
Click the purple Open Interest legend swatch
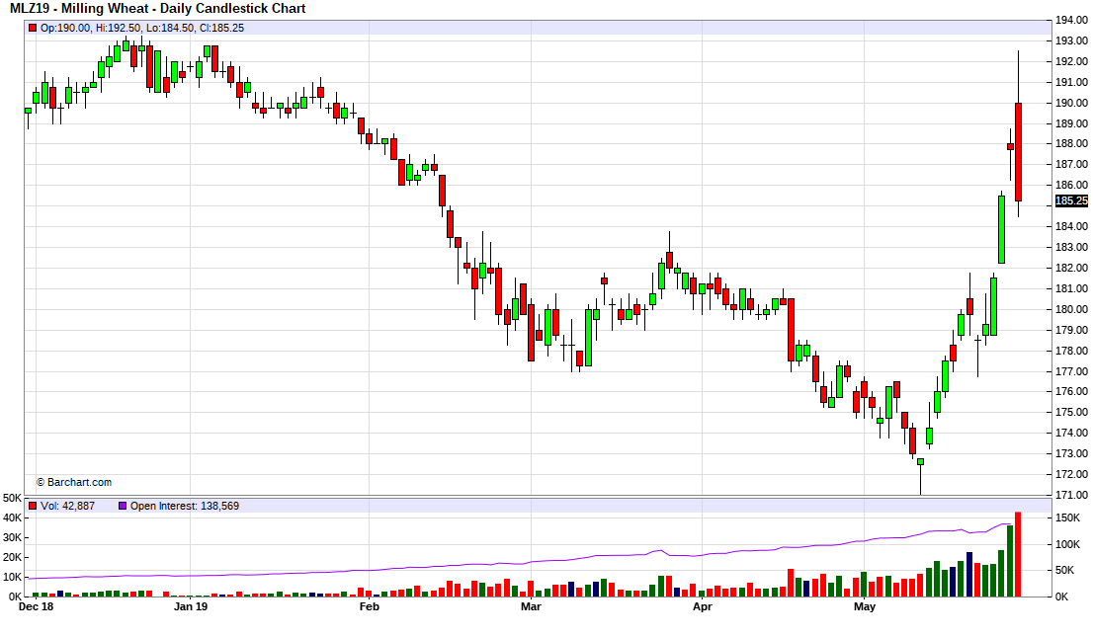click(x=123, y=506)
